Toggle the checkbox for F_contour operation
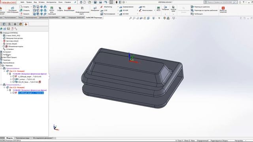The height and width of the screenshot is (142, 253). [13, 79]
